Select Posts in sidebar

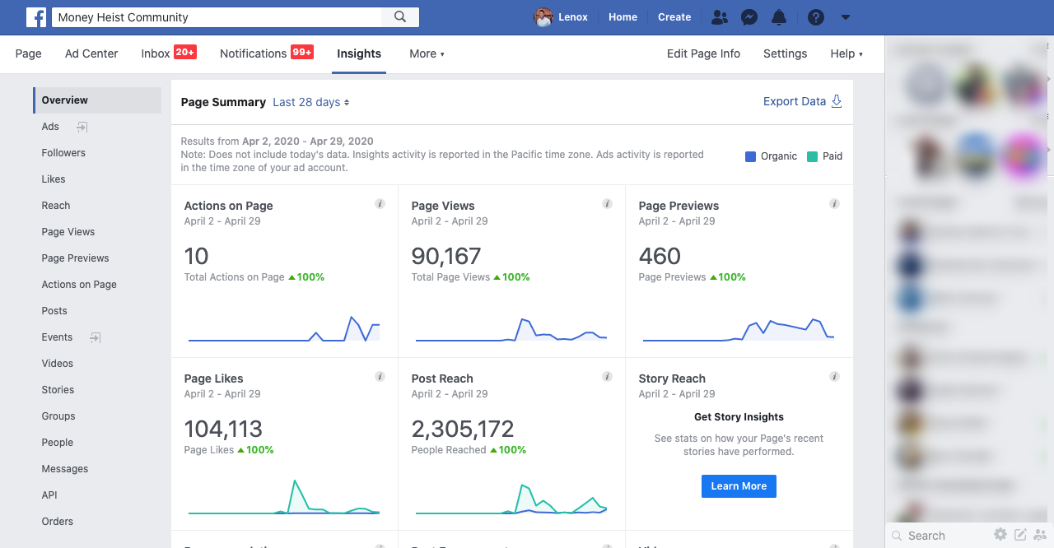pos(54,311)
